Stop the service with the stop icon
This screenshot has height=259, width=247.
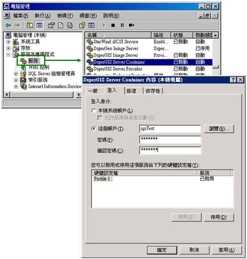[113, 25]
